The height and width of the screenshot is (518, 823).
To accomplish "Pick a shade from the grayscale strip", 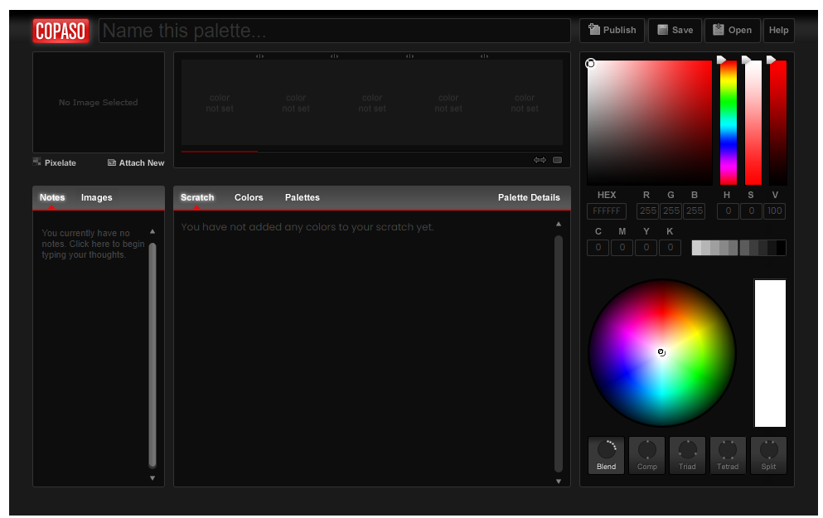I will pos(738,248).
